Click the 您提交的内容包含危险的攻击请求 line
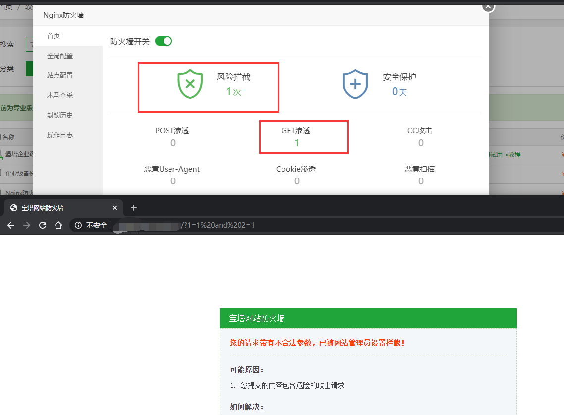This screenshot has width=564, height=415. [x=292, y=385]
